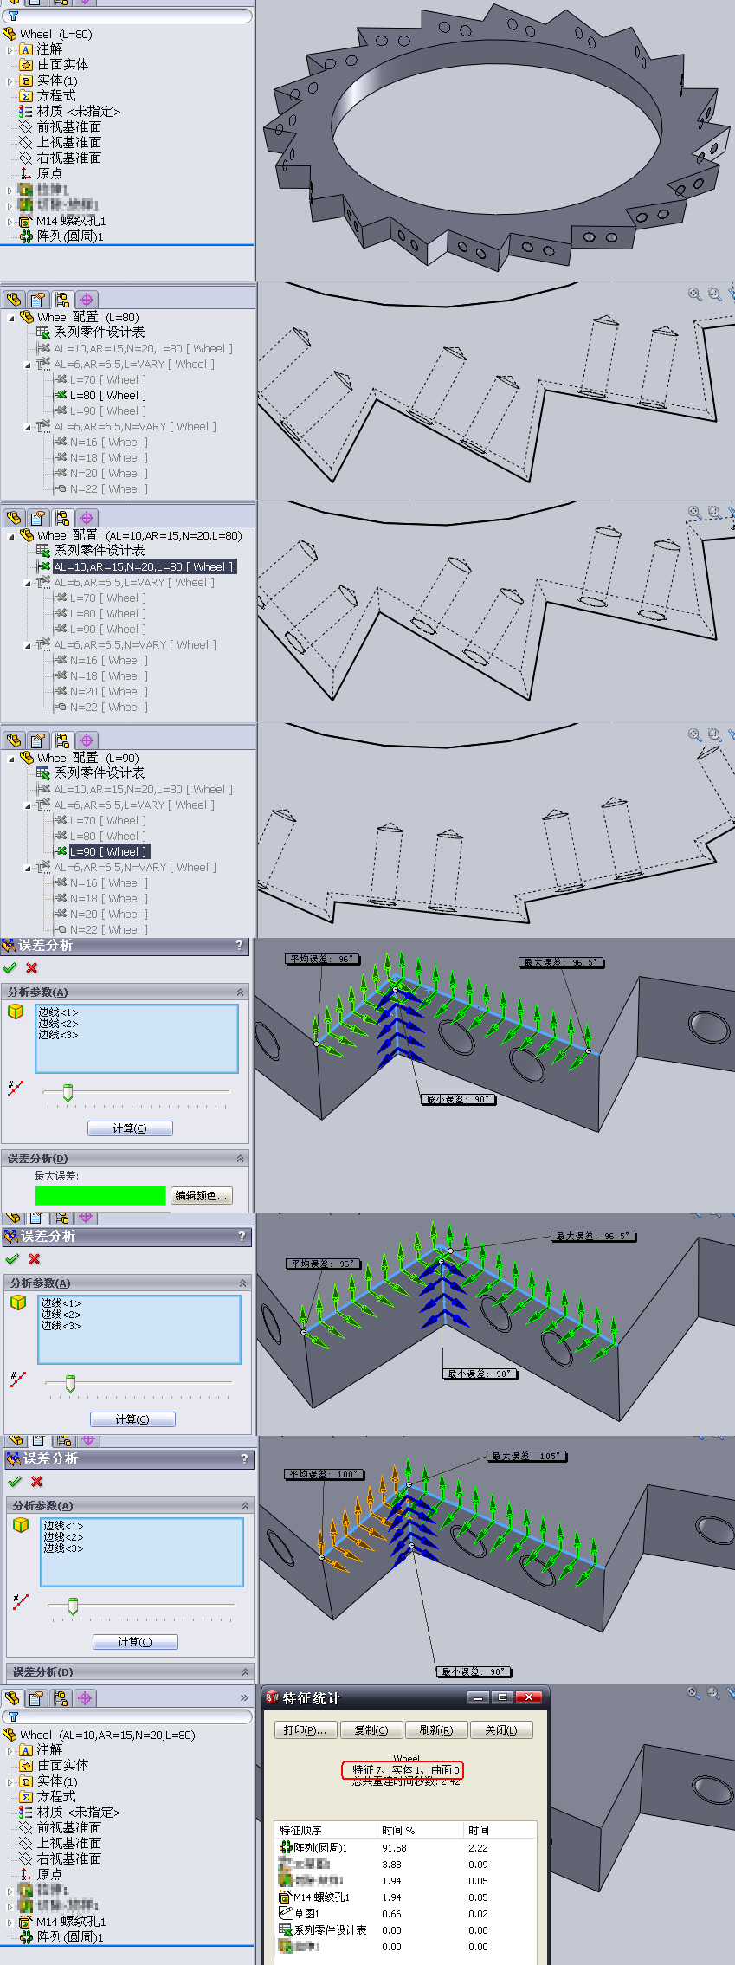Viewport: 735px width, 1965px height.
Task: Open help ? in 误差分析 panel with 编辑颜色
Action: [240, 946]
